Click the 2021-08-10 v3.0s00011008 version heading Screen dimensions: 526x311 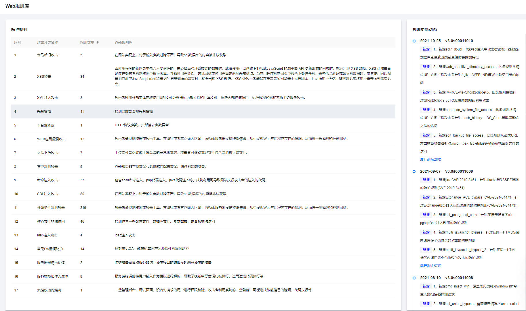tap(446, 278)
